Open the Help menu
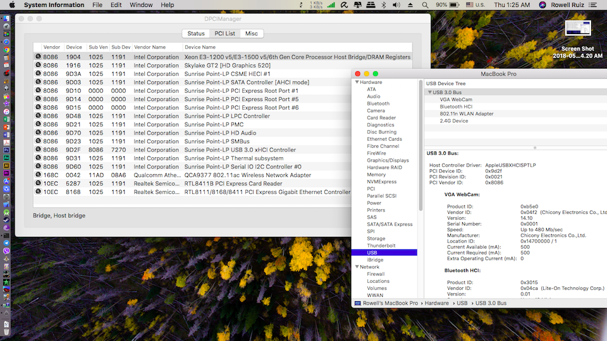 click(x=167, y=5)
